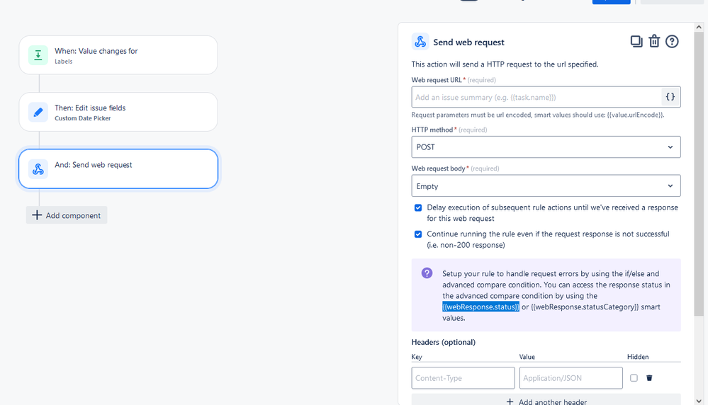
Task: Click the Web request URL field
Action: (x=536, y=97)
